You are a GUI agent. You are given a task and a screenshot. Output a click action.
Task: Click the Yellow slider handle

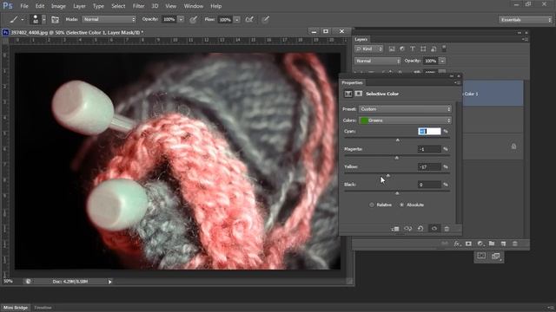388,175
